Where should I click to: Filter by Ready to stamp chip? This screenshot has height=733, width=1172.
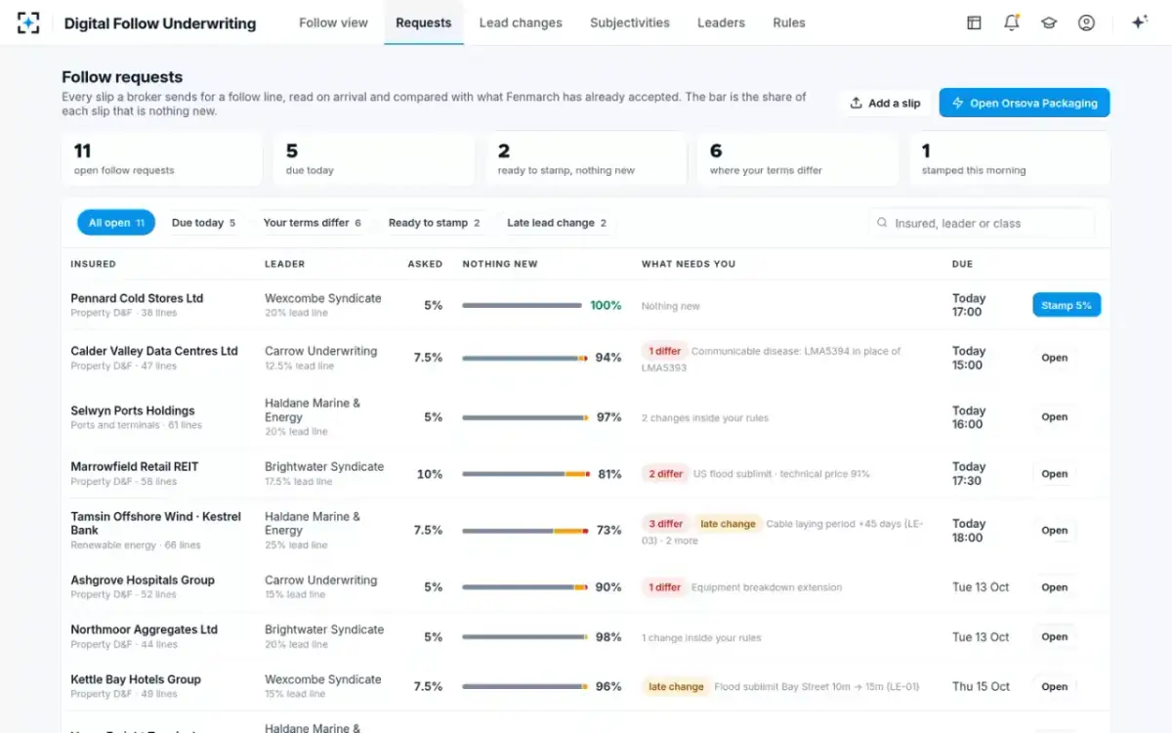(x=434, y=223)
